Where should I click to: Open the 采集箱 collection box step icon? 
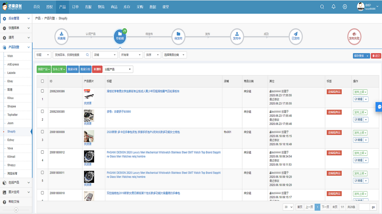tap(61, 37)
